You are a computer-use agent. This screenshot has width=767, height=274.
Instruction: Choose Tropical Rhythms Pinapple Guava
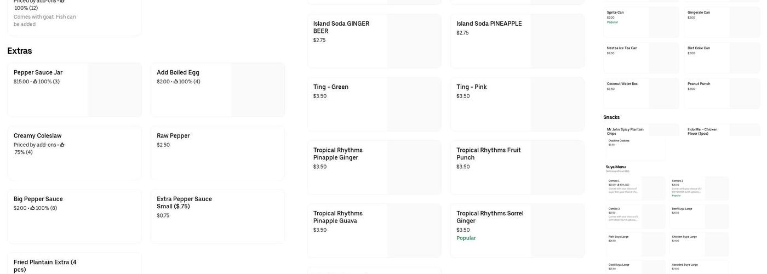coord(374,230)
